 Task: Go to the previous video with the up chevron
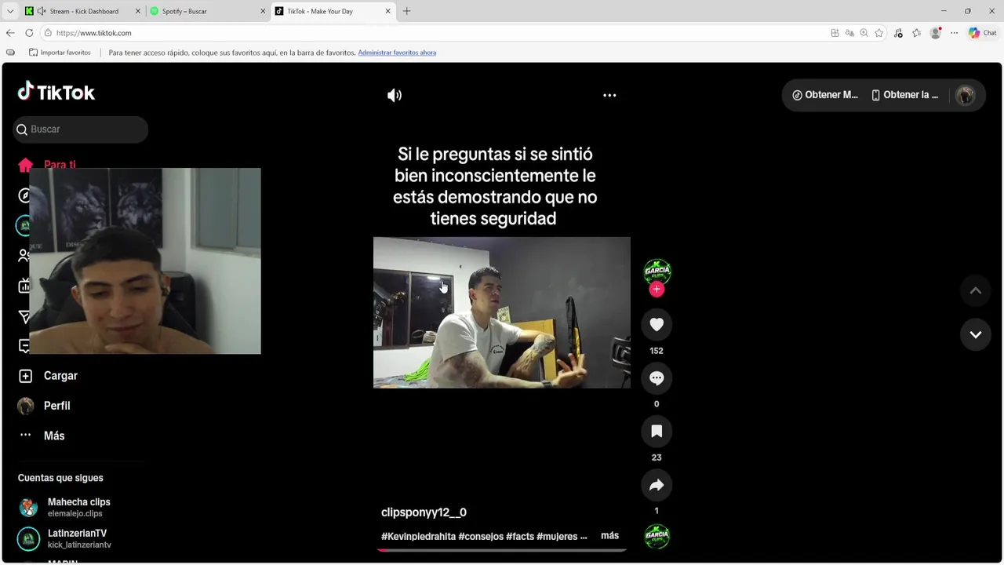click(976, 291)
